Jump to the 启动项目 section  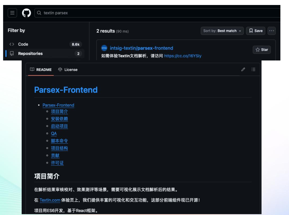[59, 126]
